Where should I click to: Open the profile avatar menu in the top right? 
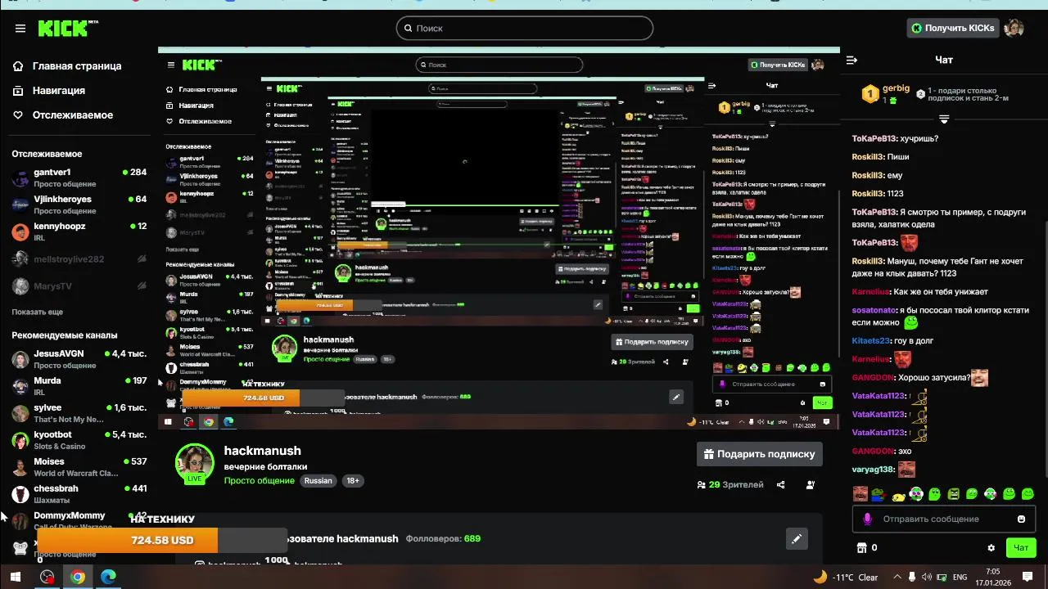coord(1014,28)
